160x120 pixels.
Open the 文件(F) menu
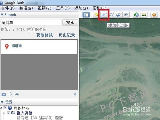pyautogui.click(x=8, y=8)
